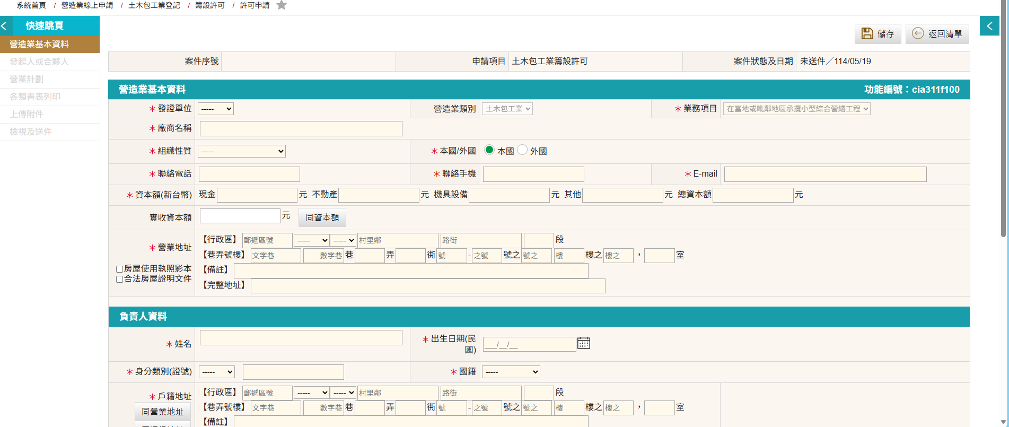Collapse the quick jump sidebar arrow

4,25
